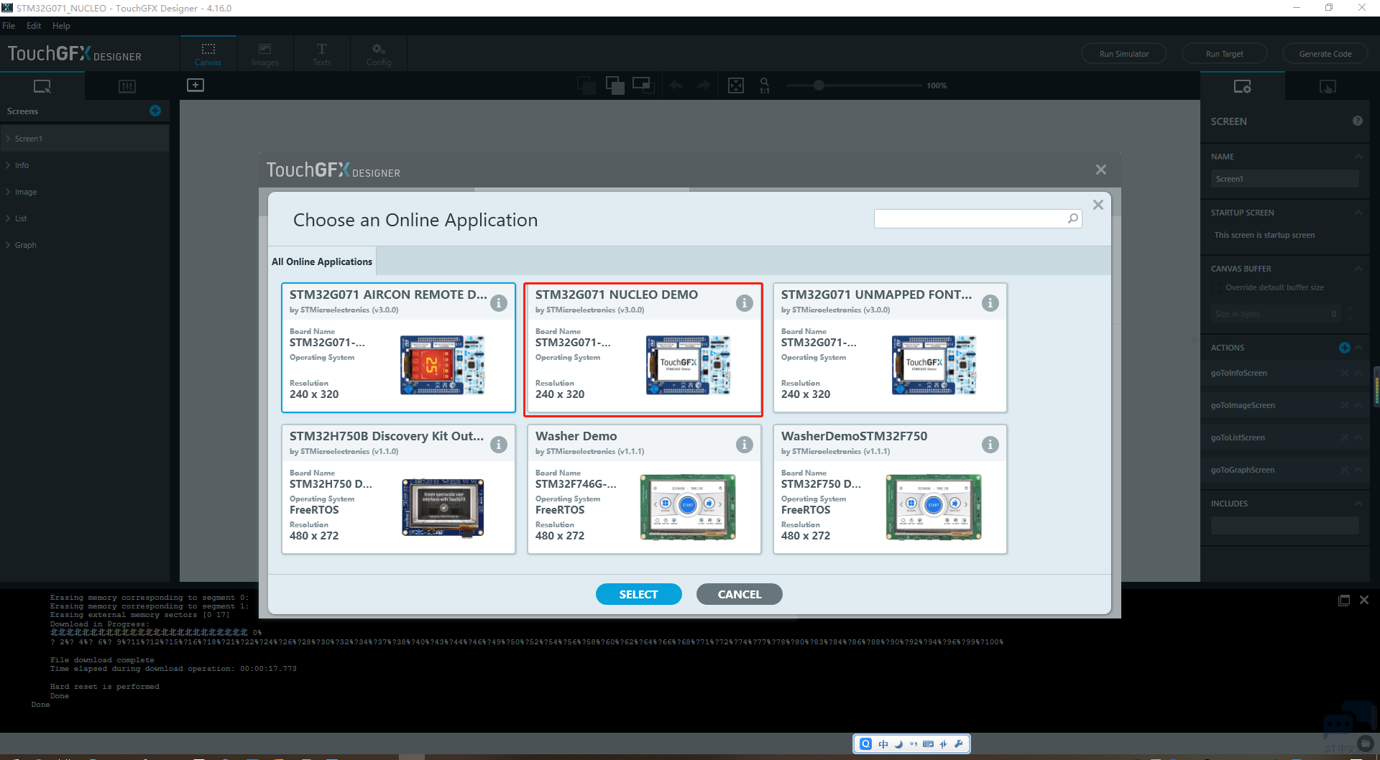The width and height of the screenshot is (1380, 760).
Task: Show info for STM32G071 NUCLEO DEMO
Action: pyautogui.click(x=744, y=303)
